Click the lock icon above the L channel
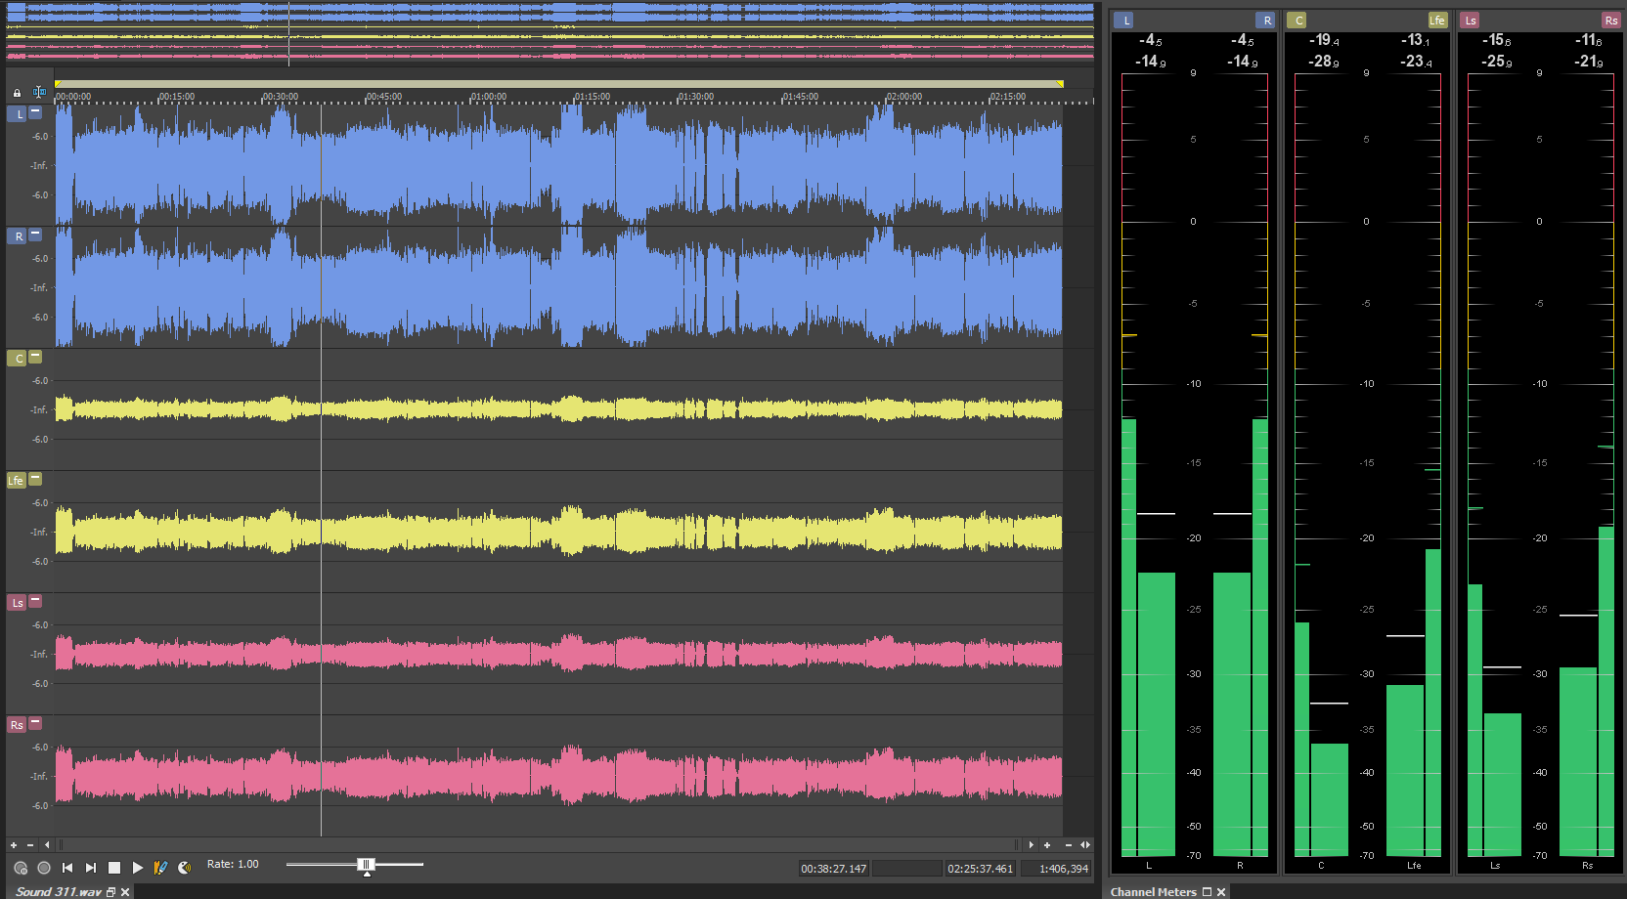 coord(17,93)
